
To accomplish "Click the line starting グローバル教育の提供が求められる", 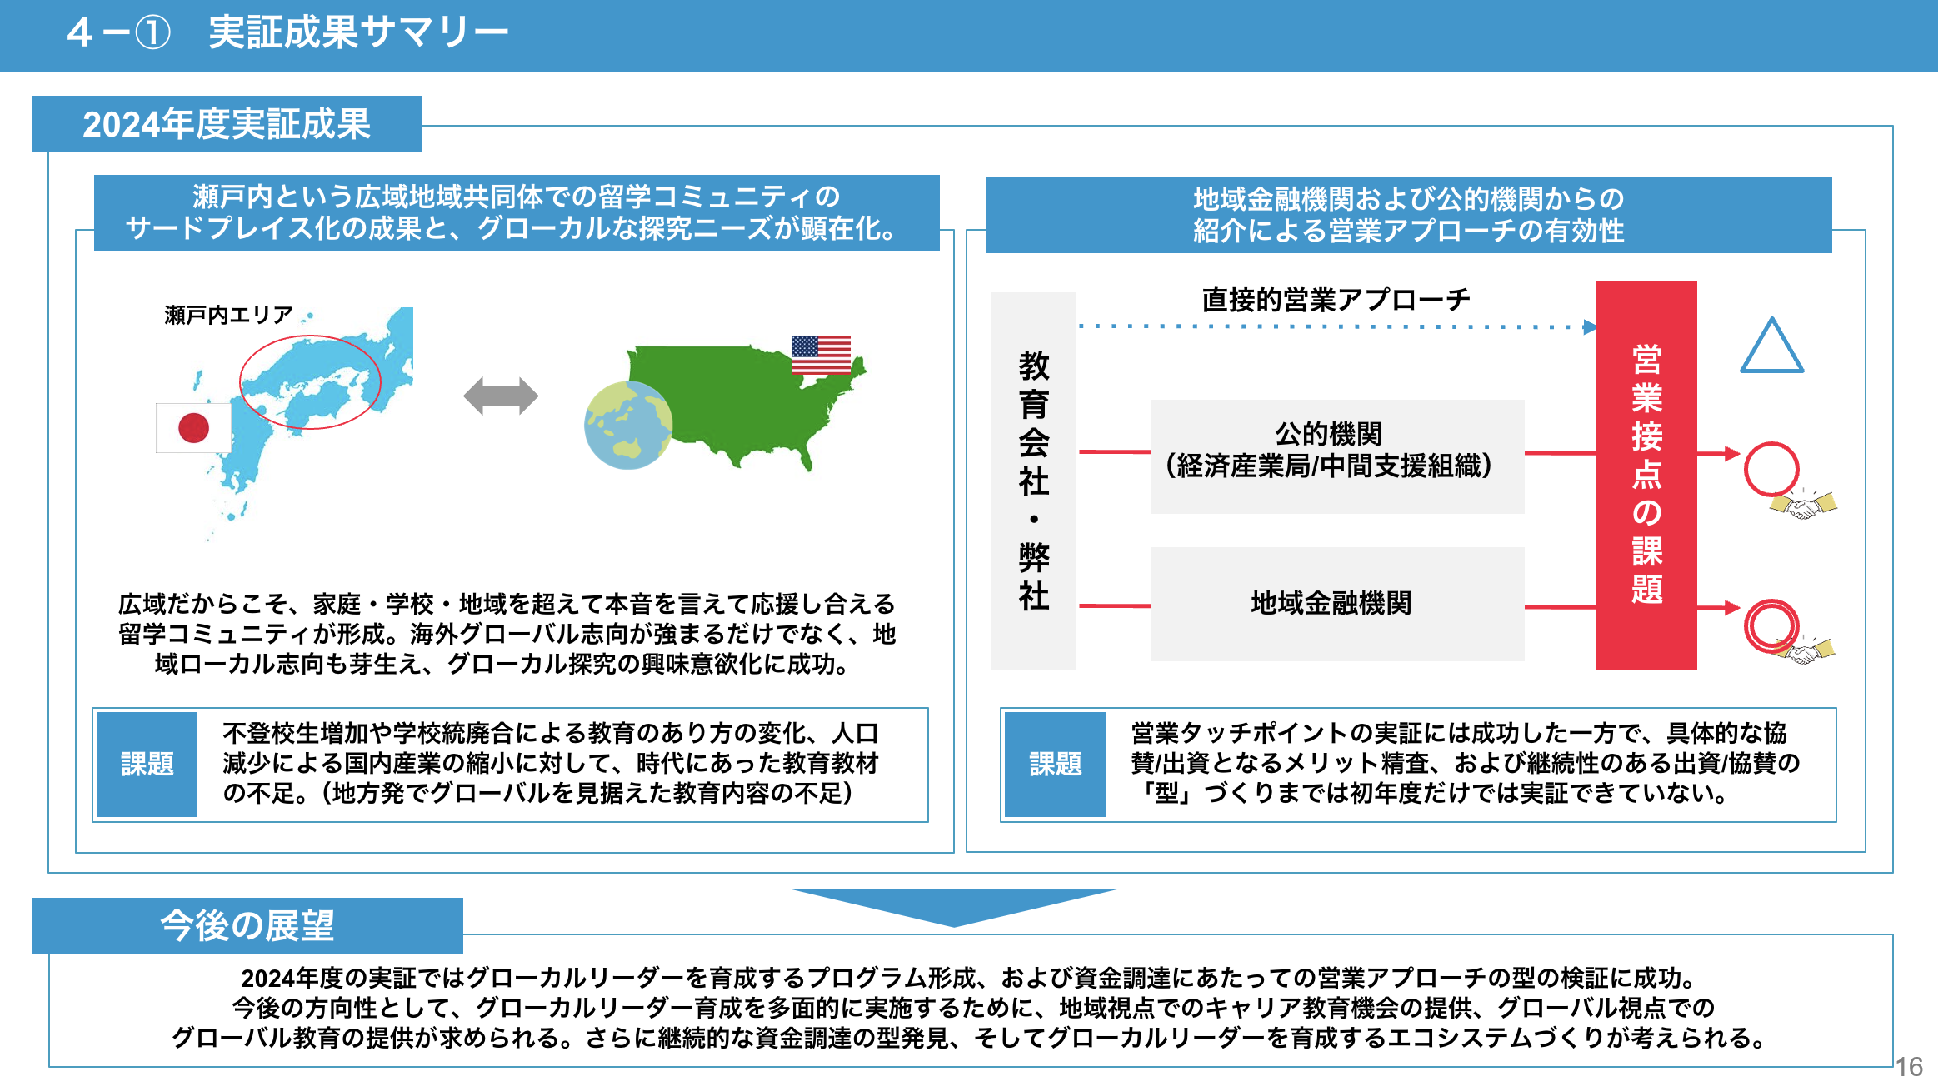I will (x=968, y=1038).
